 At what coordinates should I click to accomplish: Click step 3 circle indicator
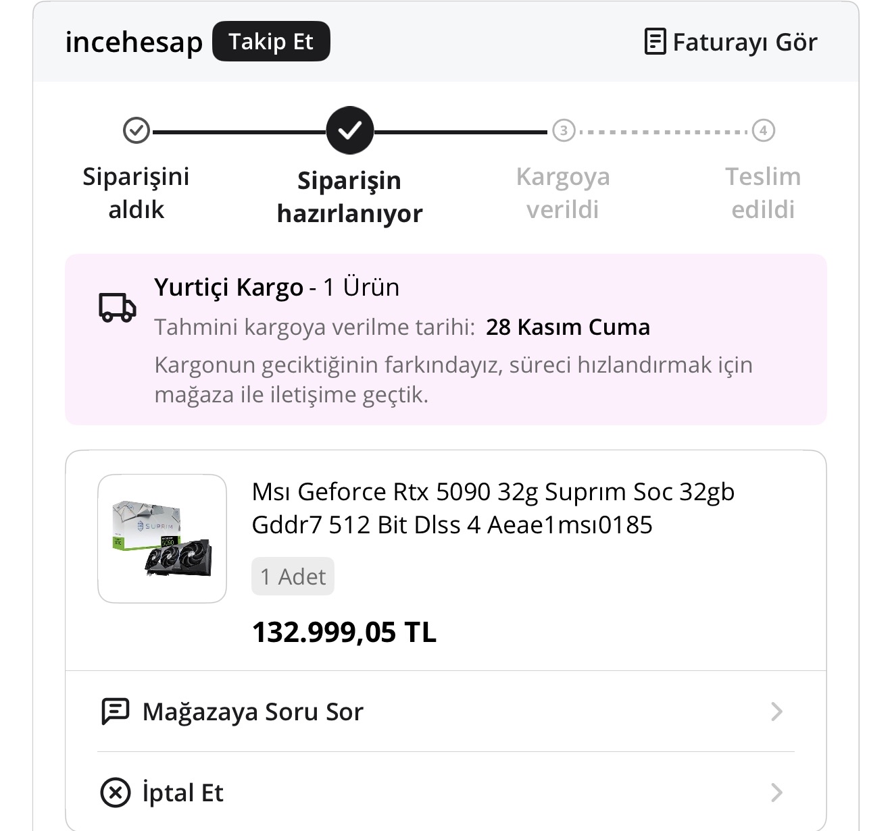click(564, 130)
